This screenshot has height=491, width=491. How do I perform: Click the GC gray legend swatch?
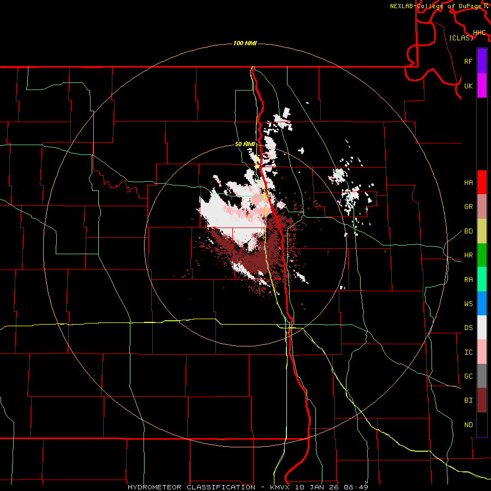point(482,376)
